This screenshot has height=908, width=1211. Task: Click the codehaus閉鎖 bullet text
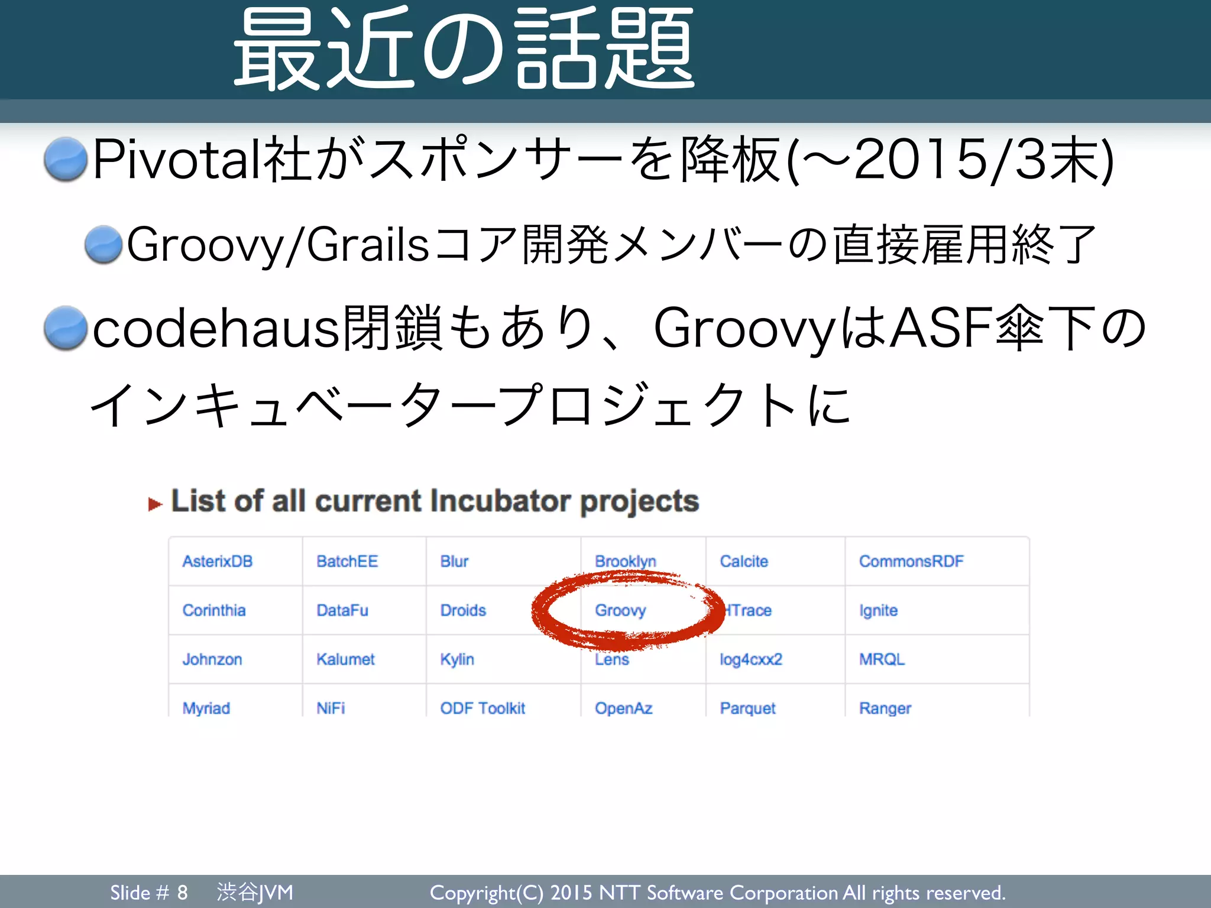coord(620,328)
